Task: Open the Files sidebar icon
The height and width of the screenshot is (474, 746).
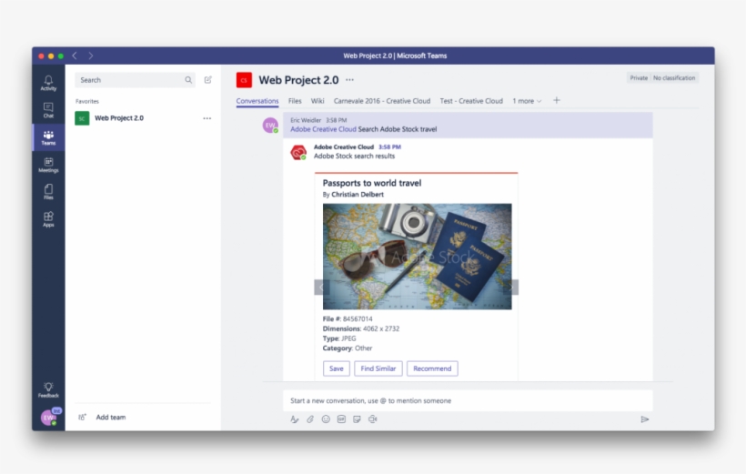Action: (x=48, y=191)
